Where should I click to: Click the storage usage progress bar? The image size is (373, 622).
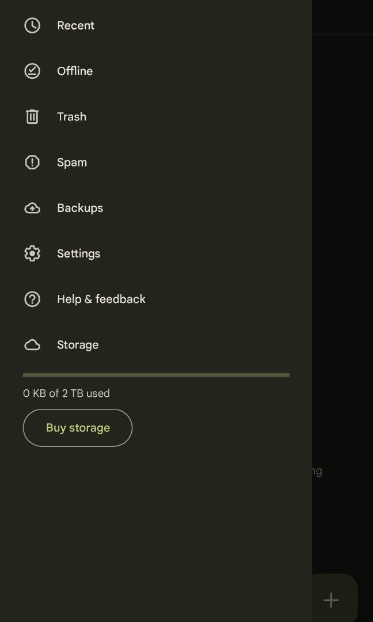[x=156, y=374]
